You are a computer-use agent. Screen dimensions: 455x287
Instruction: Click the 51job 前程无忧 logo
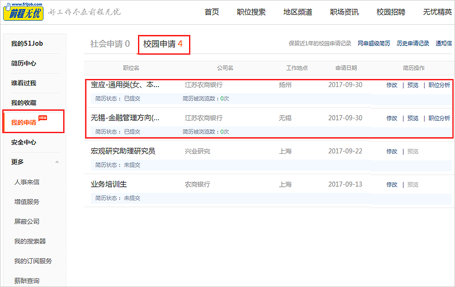[23, 12]
